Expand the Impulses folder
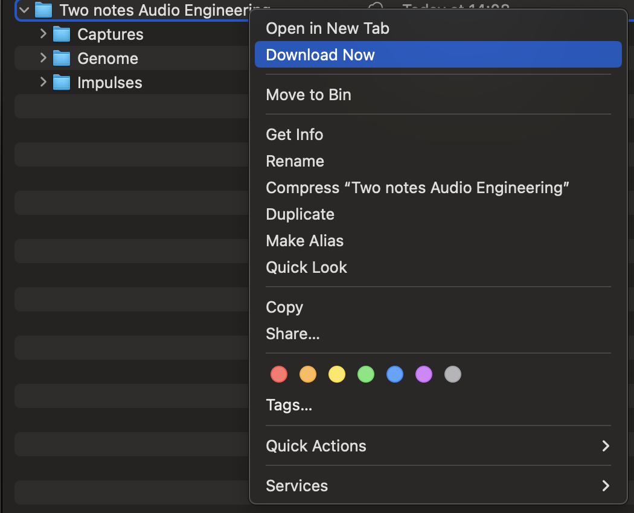Screen dimensions: 634x513 43,83
